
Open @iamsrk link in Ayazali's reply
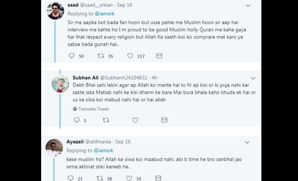point(105,150)
